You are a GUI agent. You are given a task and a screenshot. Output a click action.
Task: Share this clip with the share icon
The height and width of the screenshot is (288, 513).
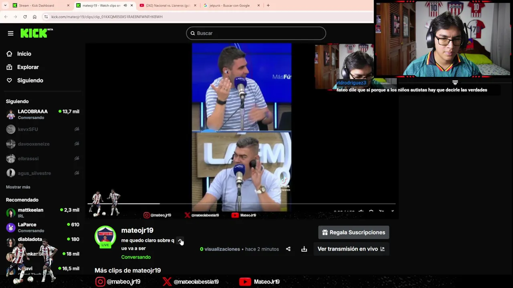click(288, 249)
